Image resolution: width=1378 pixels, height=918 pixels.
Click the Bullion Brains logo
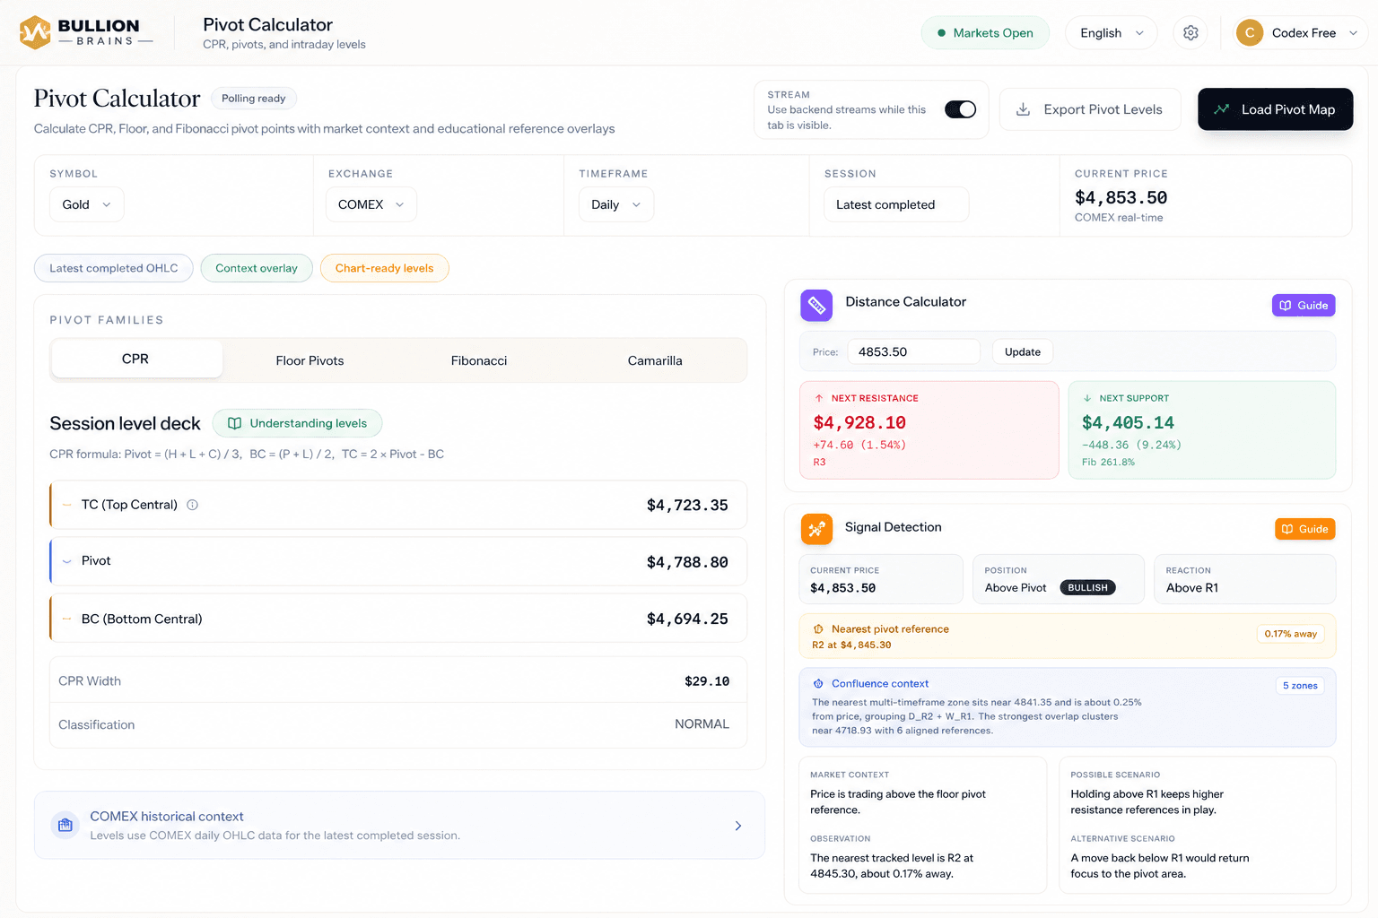pos(86,32)
